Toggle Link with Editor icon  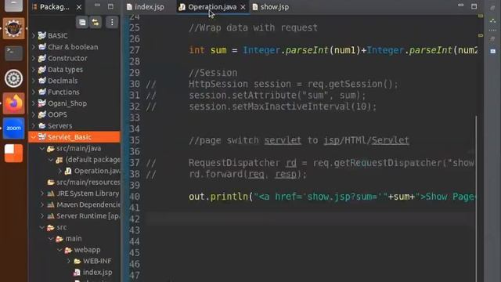coord(96,22)
